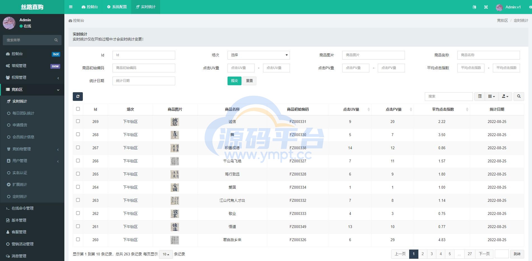
Task: Open the columns visibility dropdown
Action: (492, 96)
